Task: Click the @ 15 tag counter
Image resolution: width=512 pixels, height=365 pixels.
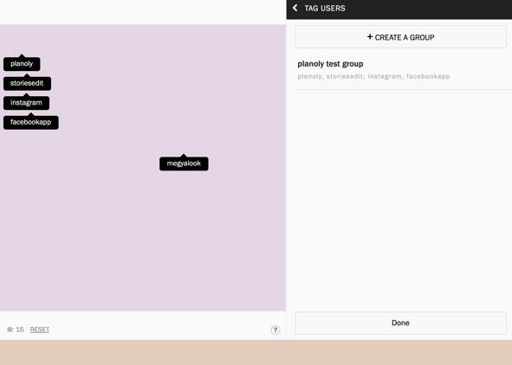Action: click(x=16, y=330)
